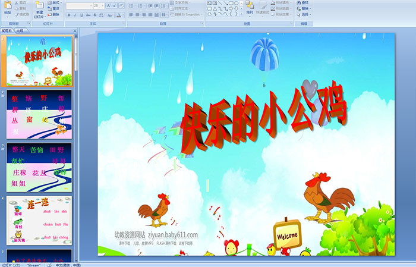Toggle align text left
The image size is (416, 267).
131,15
